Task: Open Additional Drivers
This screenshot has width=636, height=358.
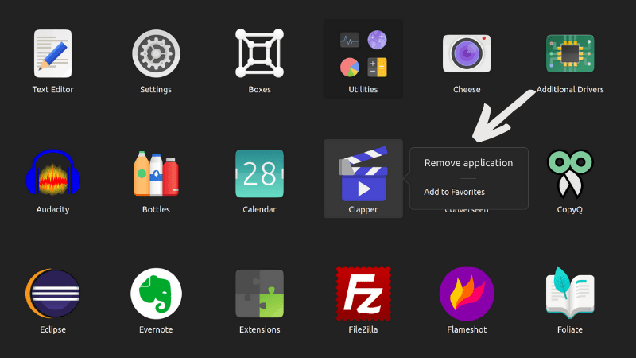Action: (570, 54)
